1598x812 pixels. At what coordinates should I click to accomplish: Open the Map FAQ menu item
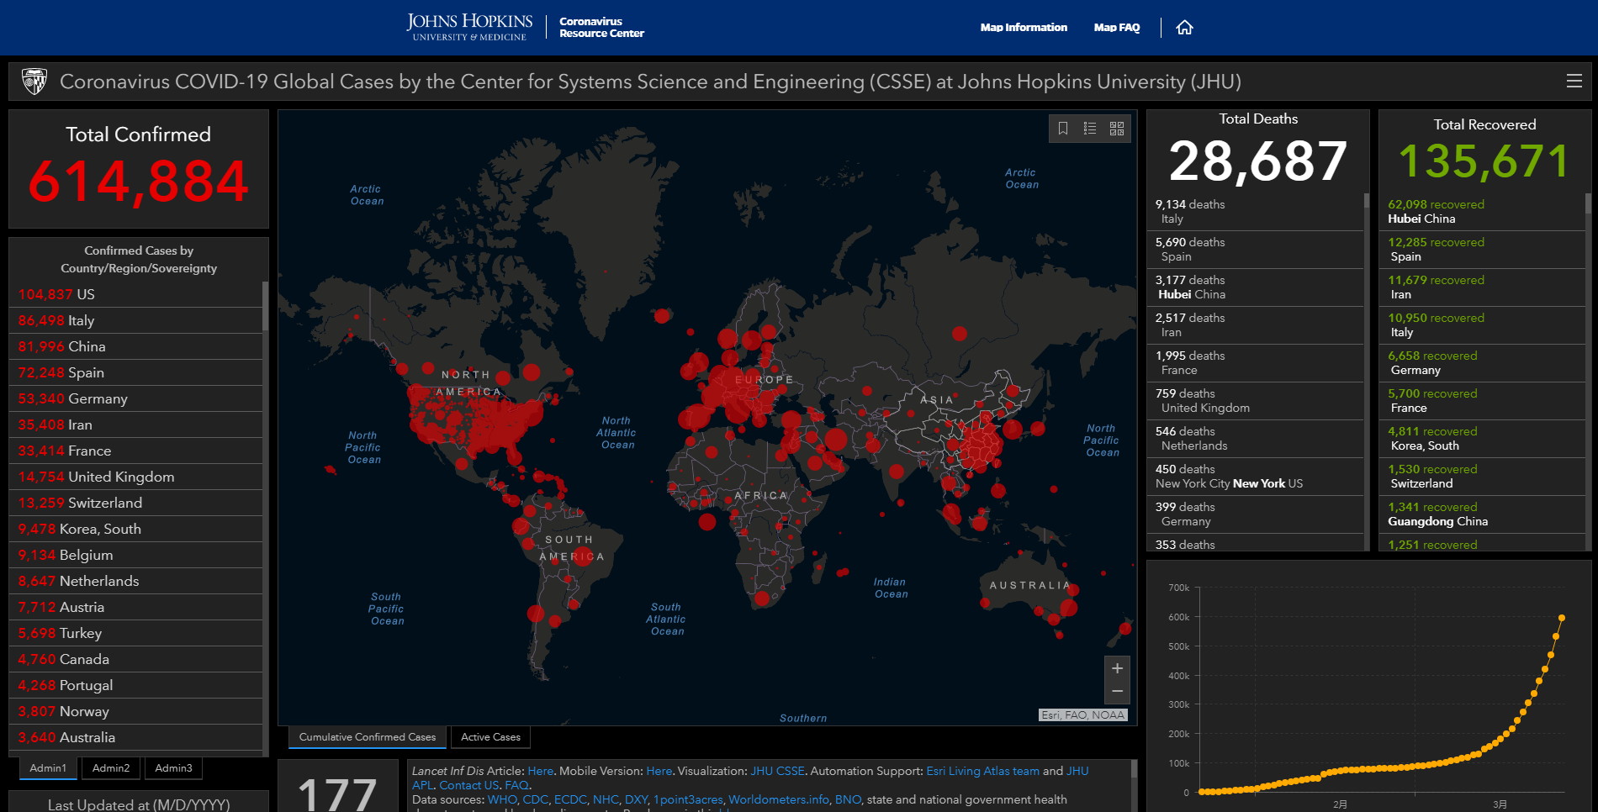pyautogui.click(x=1117, y=28)
